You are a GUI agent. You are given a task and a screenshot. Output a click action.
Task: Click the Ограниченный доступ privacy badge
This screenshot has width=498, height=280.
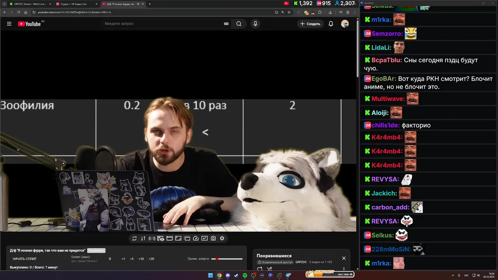tap(275, 262)
